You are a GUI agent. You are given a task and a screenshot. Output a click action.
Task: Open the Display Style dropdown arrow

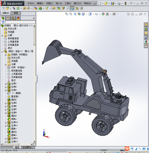pyautogui.click(x=93, y=14)
